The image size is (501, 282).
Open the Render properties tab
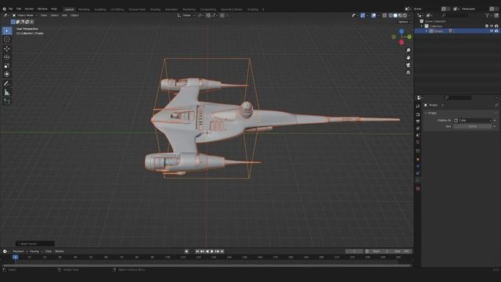(418, 114)
